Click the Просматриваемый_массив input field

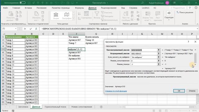pos(144,50)
